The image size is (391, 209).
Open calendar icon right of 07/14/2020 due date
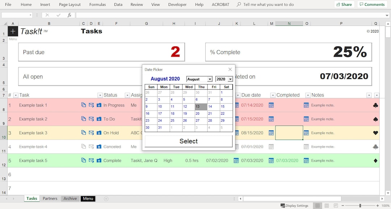(x=271, y=105)
